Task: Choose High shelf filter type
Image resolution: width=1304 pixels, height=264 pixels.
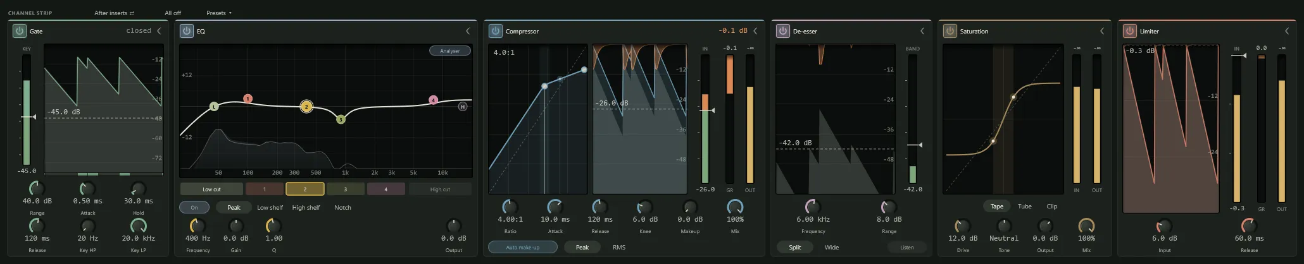Action: pyautogui.click(x=306, y=207)
